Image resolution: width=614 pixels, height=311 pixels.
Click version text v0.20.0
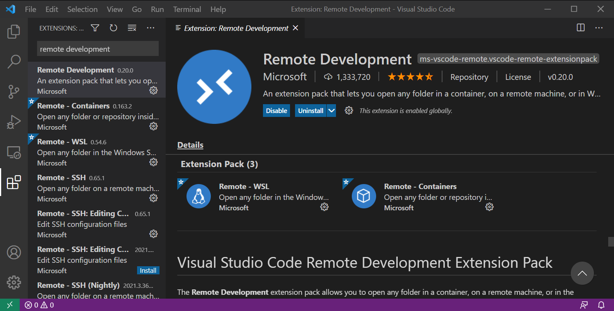[x=560, y=77]
